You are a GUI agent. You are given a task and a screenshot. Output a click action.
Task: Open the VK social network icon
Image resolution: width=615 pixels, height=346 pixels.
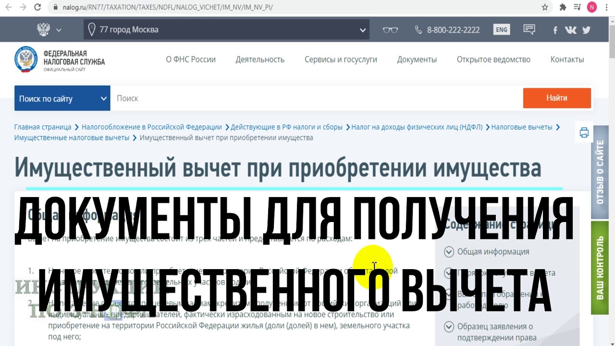click(x=570, y=30)
